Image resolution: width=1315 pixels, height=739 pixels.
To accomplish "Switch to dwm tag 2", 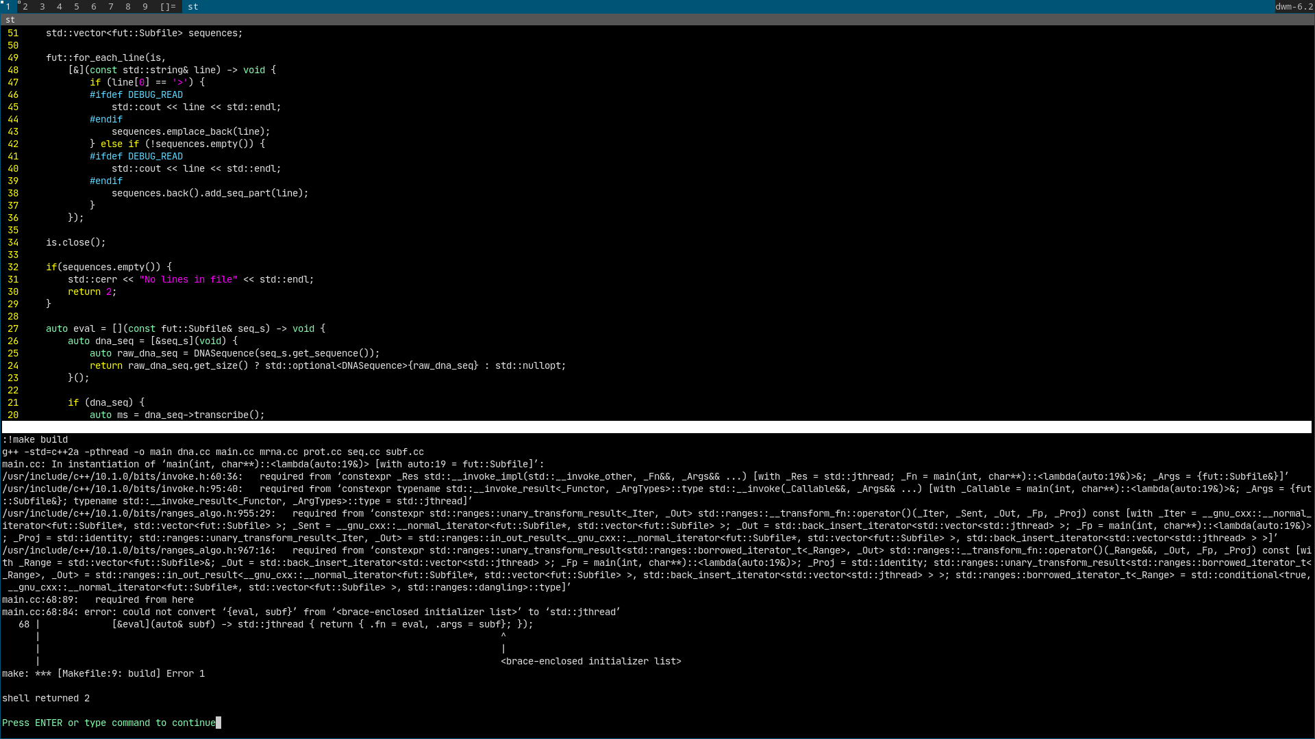I will coord(25,6).
